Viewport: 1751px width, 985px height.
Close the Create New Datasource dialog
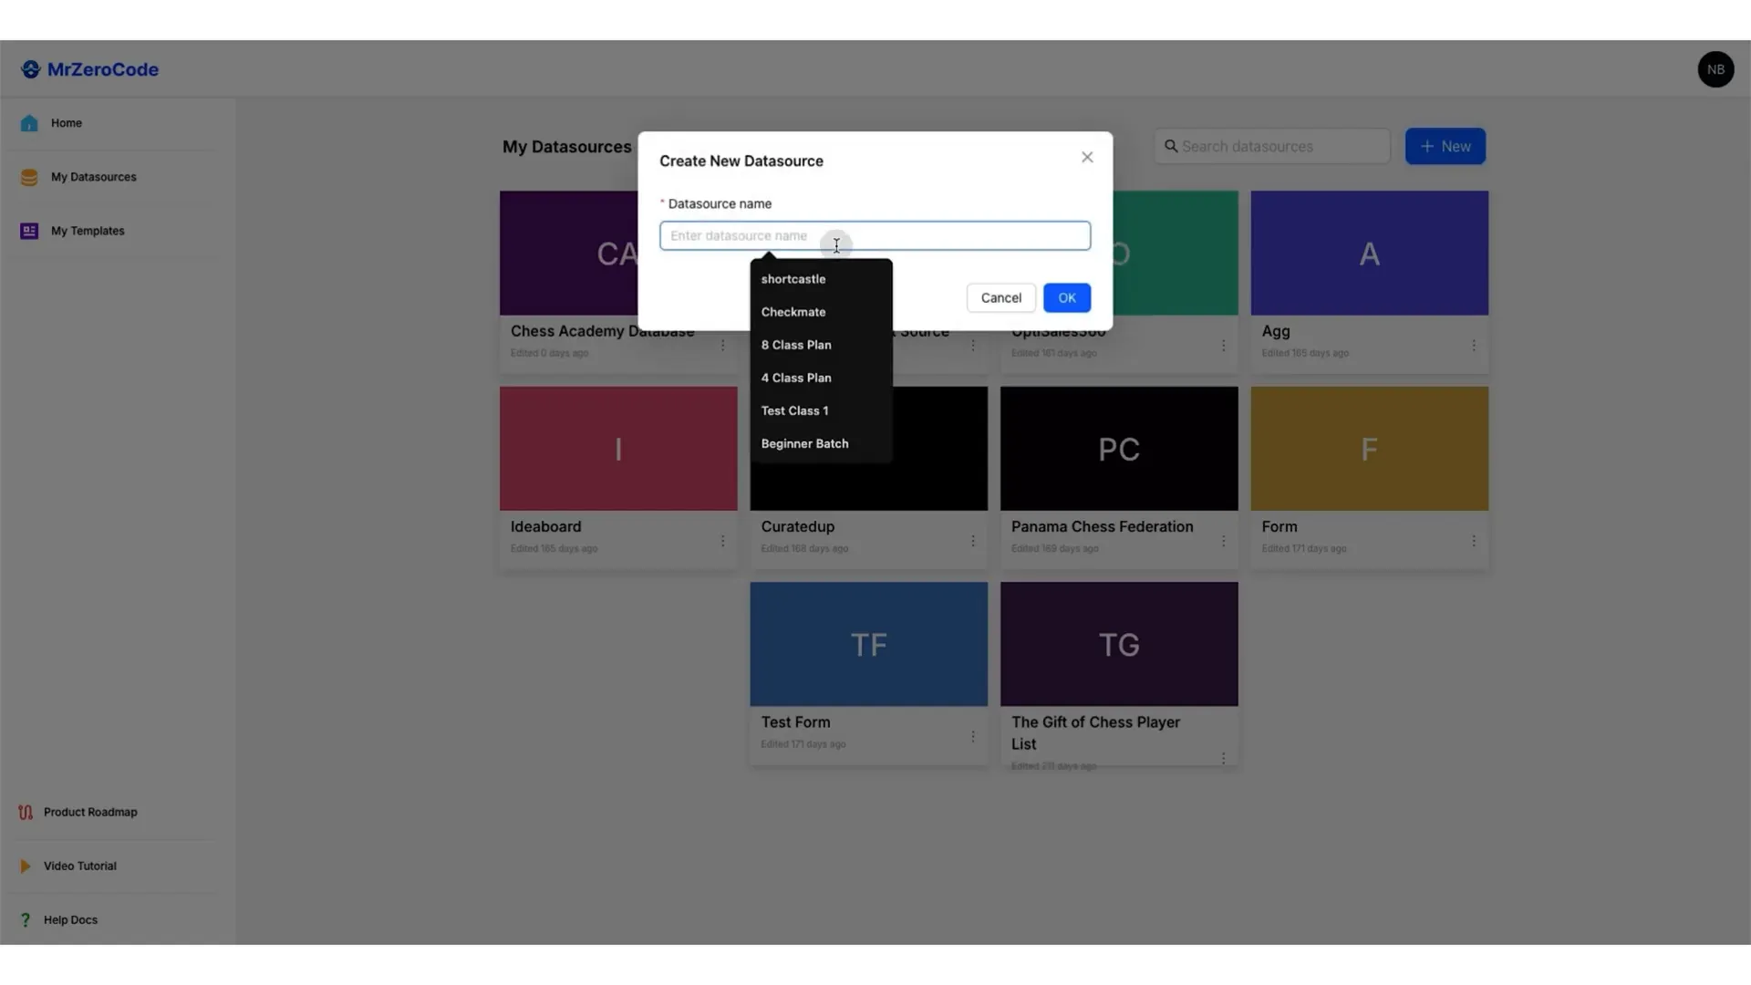pos(1087,157)
